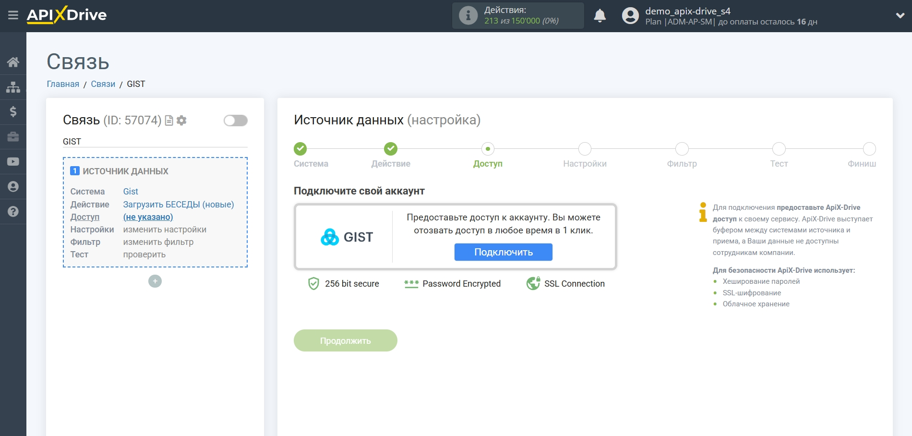Enable the connection activation toggle
This screenshot has width=912, height=436.
pyautogui.click(x=235, y=121)
